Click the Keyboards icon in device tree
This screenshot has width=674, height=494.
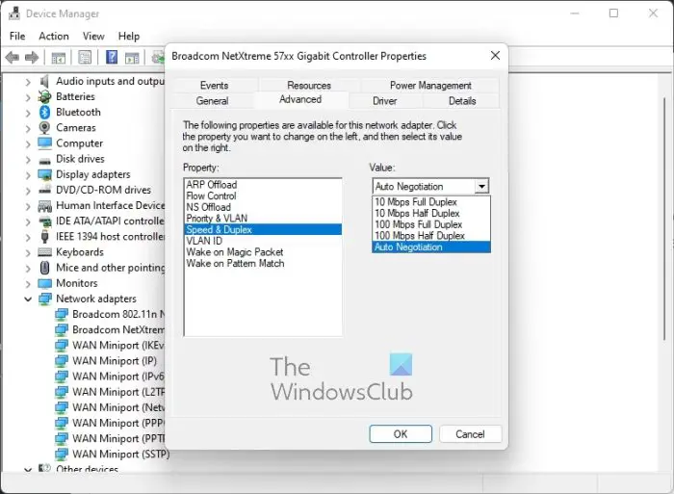(44, 252)
